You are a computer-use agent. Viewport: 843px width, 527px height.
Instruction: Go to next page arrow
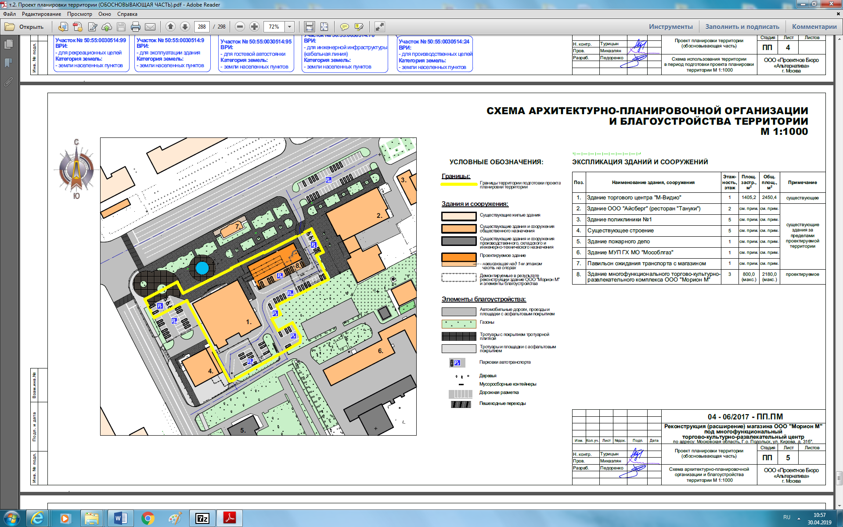pyautogui.click(x=185, y=27)
